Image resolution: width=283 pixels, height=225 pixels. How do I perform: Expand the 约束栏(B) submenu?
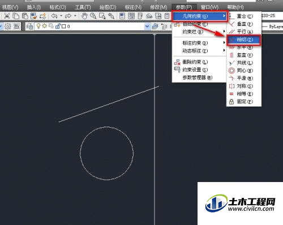200,32
